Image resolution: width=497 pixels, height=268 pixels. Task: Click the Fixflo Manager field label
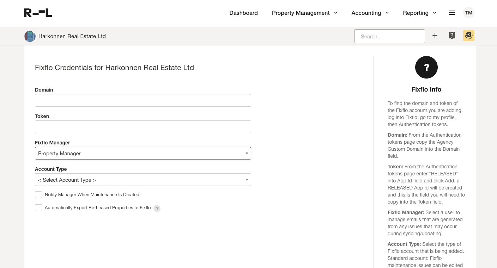click(53, 143)
